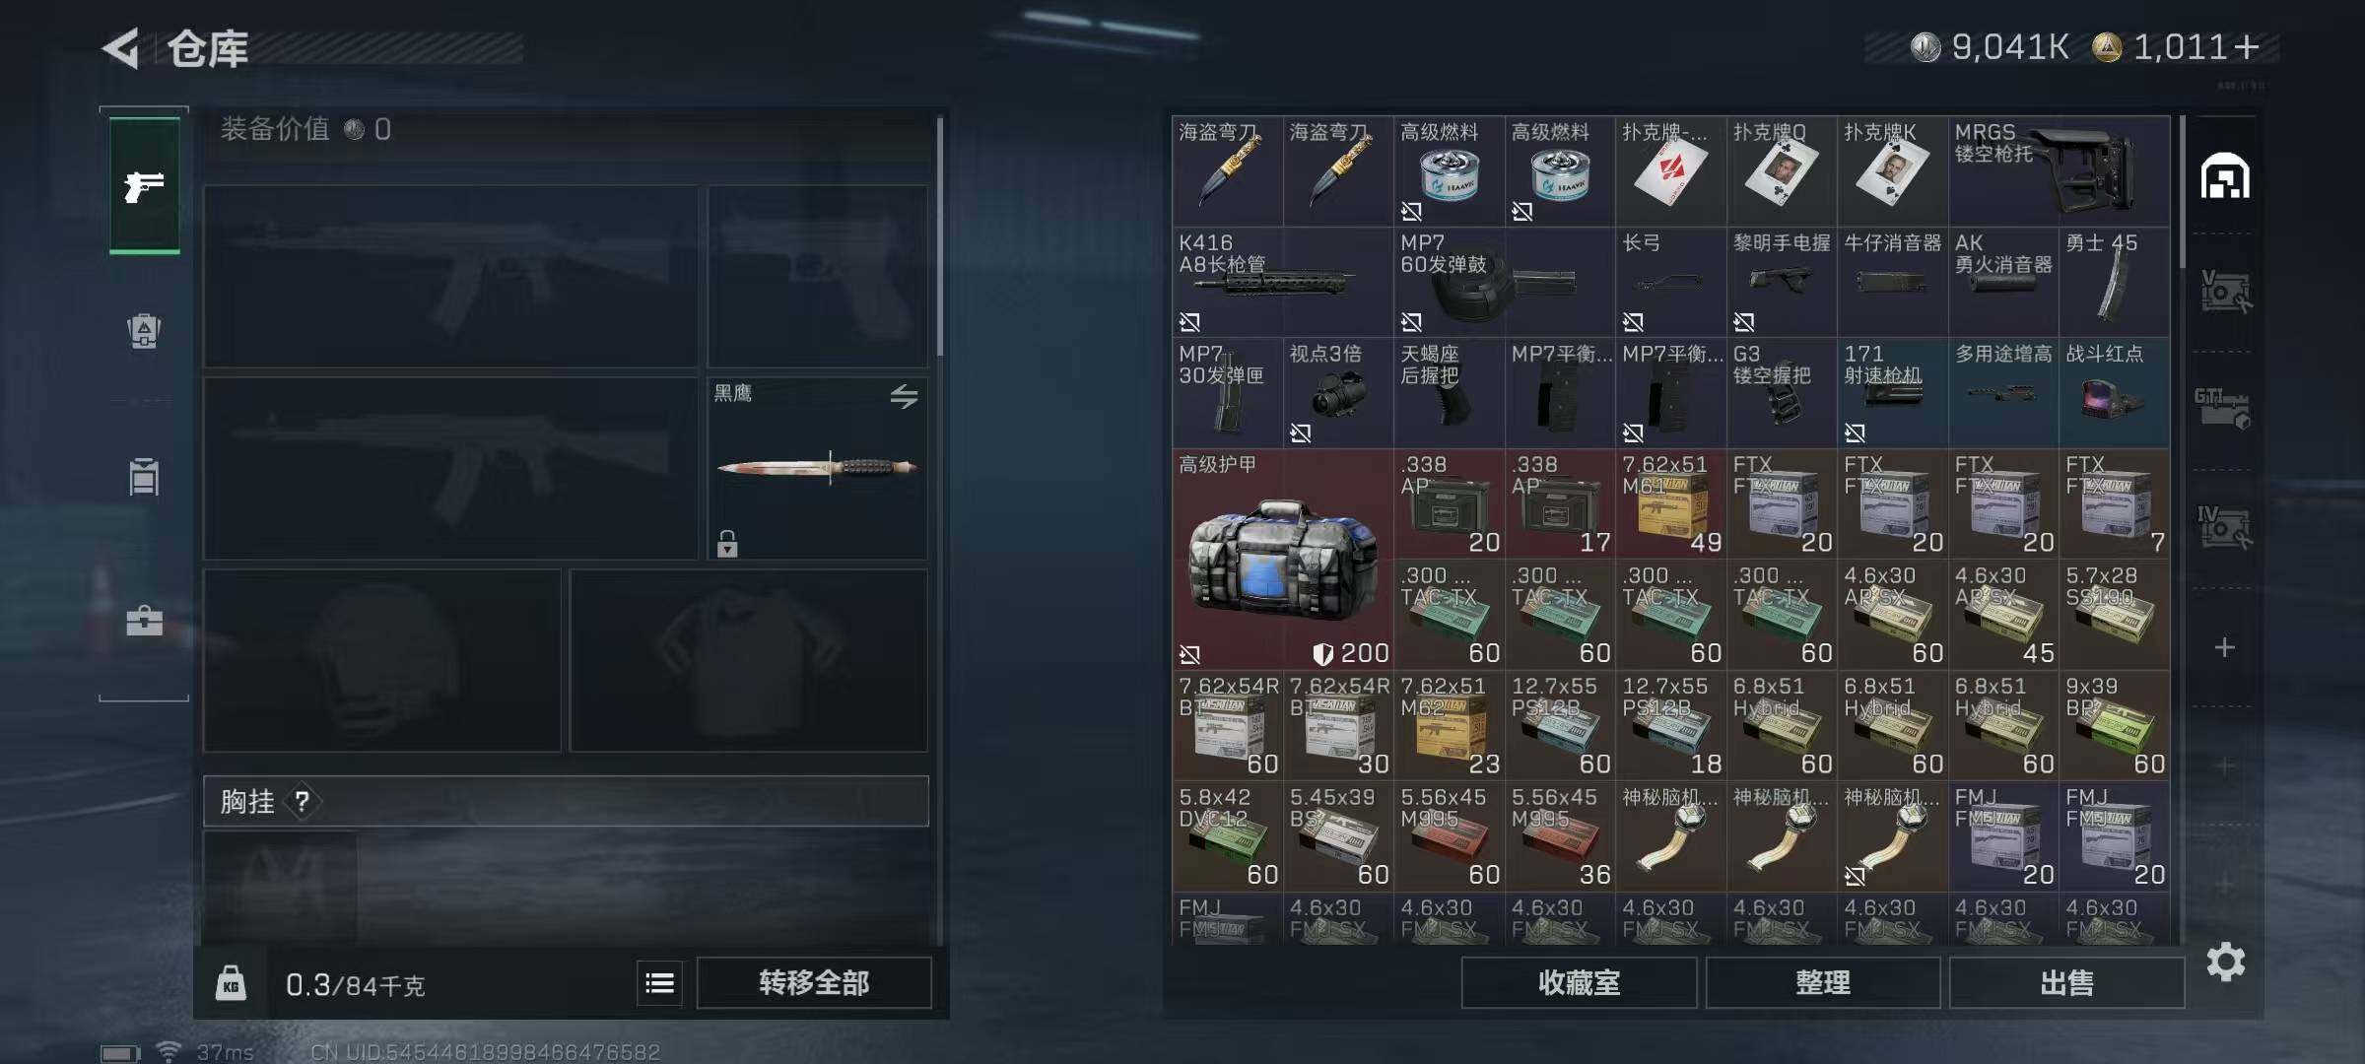This screenshot has width=2365, height=1064.
Task: Show help for 胸挂 question mark
Action: pyautogui.click(x=303, y=802)
